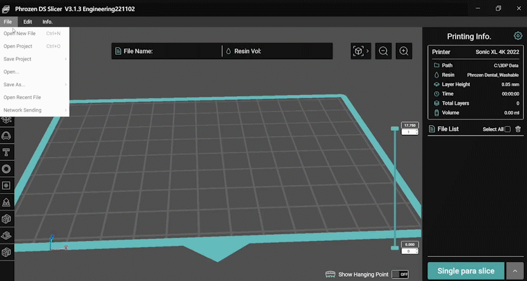Screen dimensions: 527x281
Task: Click the Volume bottle icon
Action: 436,112
